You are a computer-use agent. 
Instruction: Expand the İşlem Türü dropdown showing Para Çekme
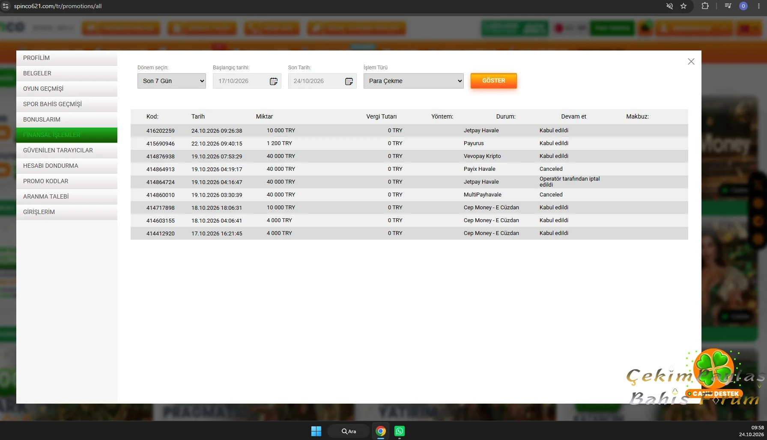click(414, 81)
